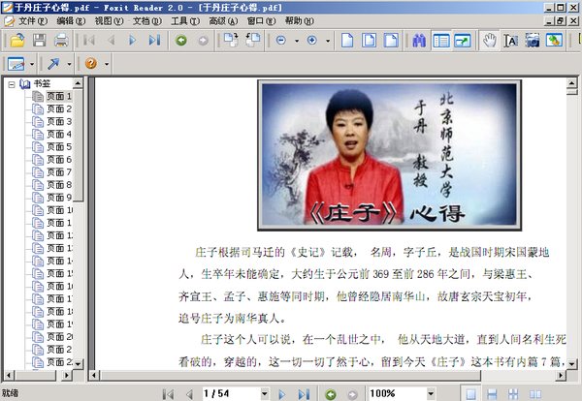Viewport: 582px width, 401px height.
Task: Select bookmark 页面 5
Action: pyautogui.click(x=59, y=147)
